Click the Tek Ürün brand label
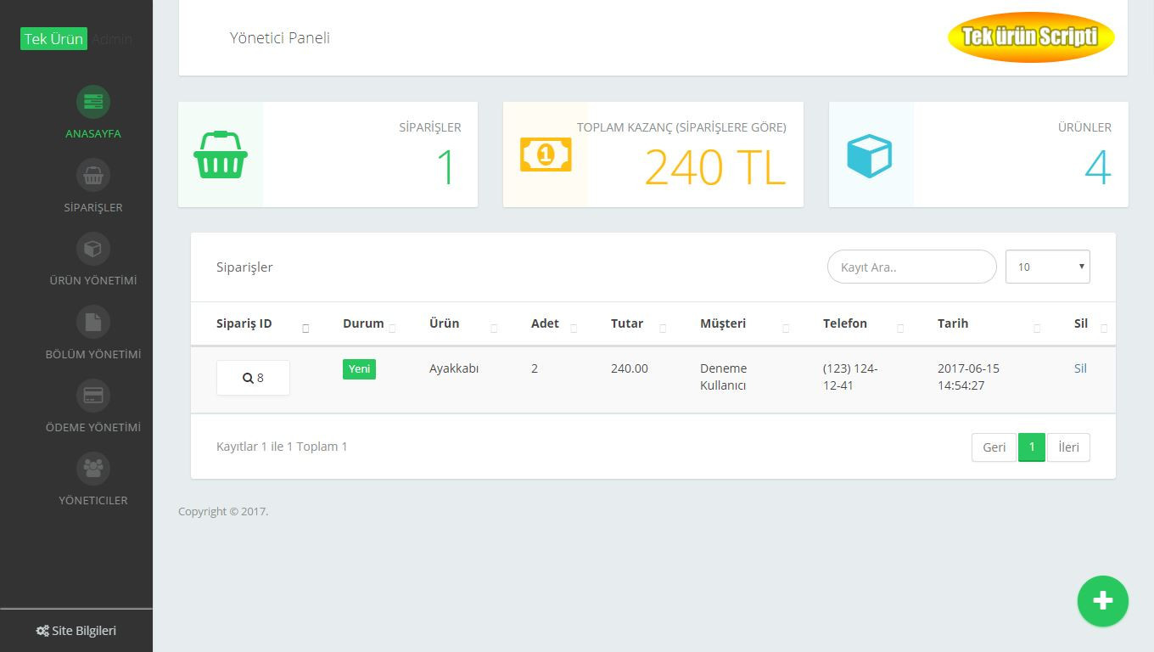 point(53,39)
